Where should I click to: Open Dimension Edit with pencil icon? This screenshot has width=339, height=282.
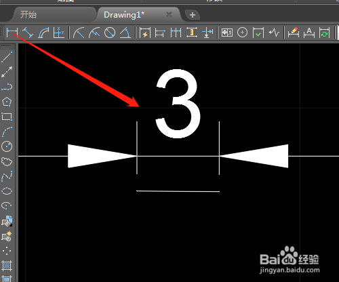point(294,33)
